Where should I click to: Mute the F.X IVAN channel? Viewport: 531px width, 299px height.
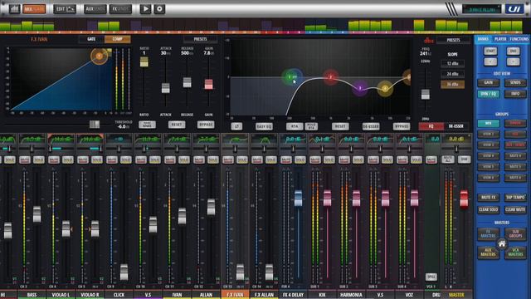point(228,159)
